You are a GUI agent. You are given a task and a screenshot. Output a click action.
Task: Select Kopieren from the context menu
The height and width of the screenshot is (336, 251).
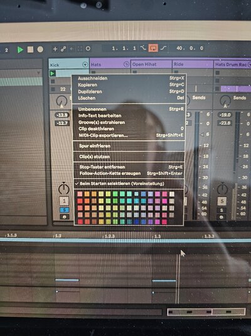click(88, 85)
